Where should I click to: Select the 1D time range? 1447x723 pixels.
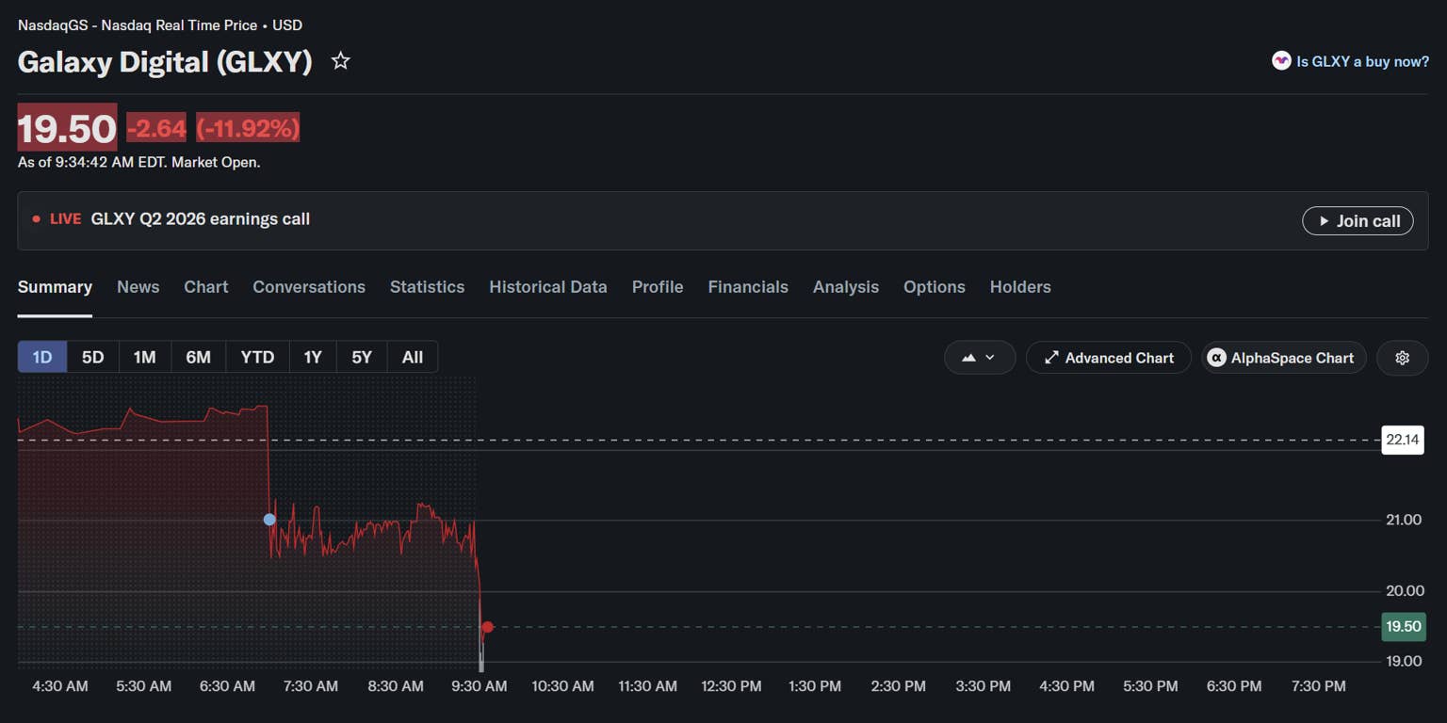point(42,357)
